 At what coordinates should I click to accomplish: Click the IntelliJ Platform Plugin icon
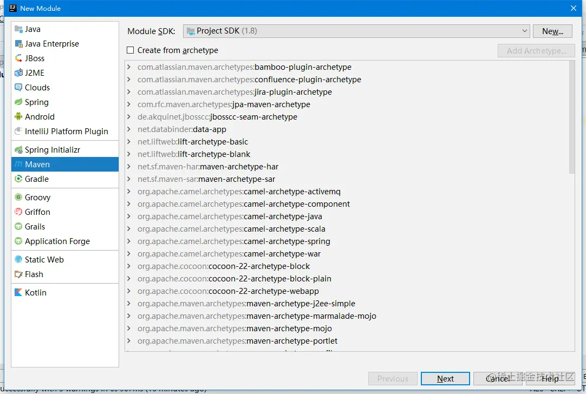point(18,131)
